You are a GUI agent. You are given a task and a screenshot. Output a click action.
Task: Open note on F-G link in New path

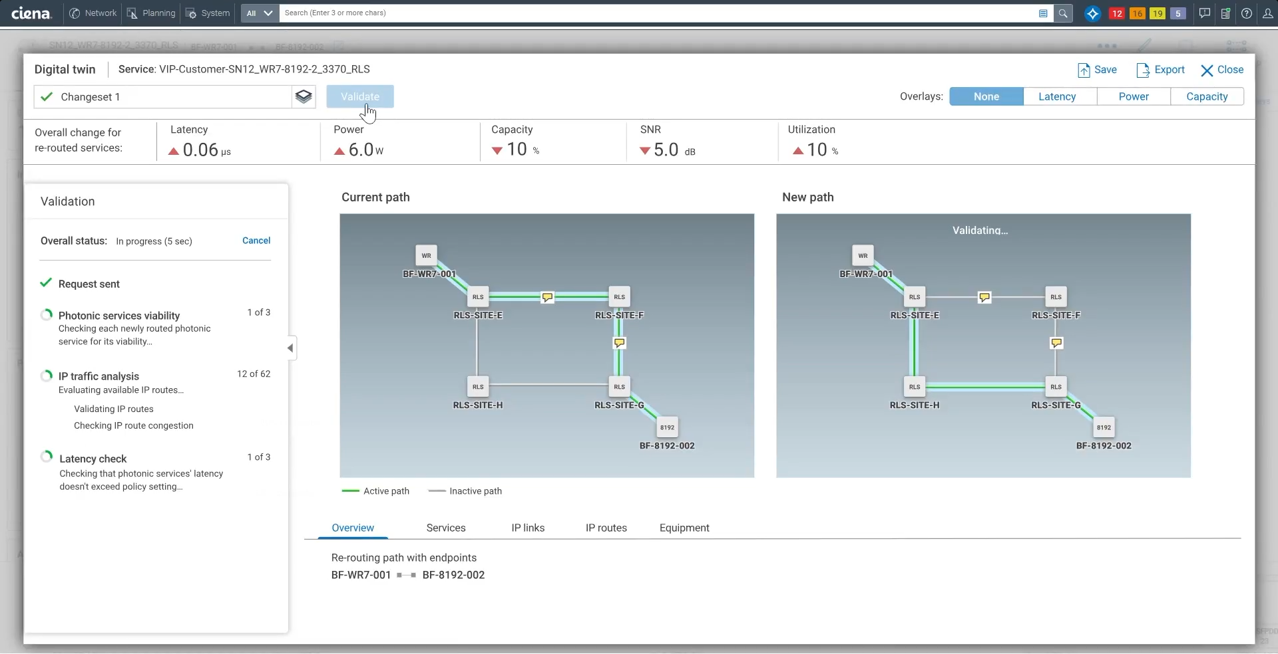click(x=1056, y=343)
